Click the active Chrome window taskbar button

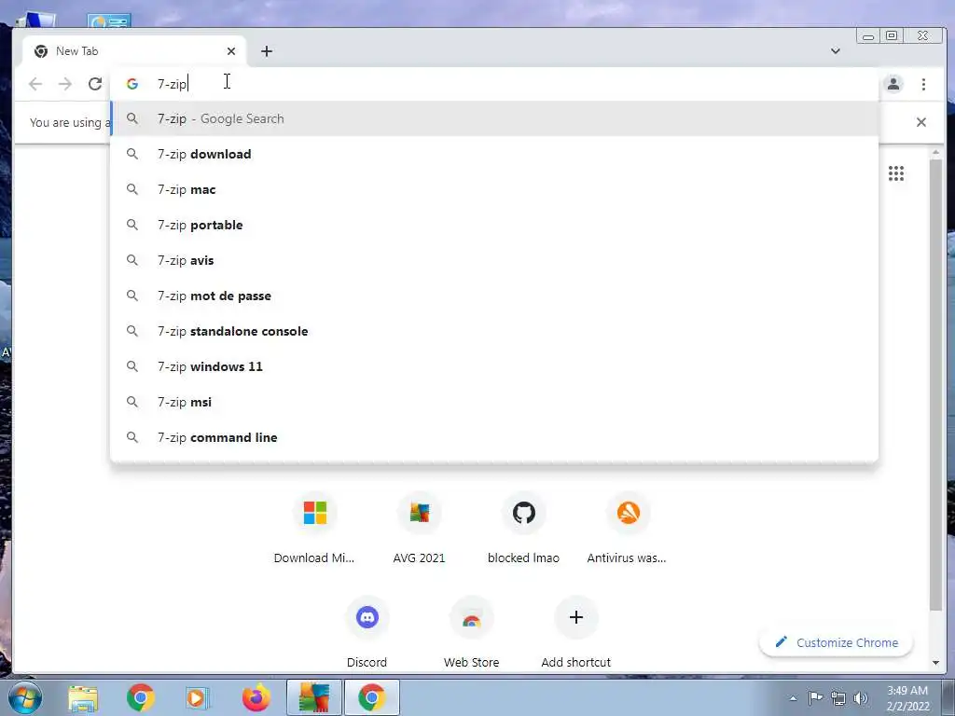coord(372,697)
